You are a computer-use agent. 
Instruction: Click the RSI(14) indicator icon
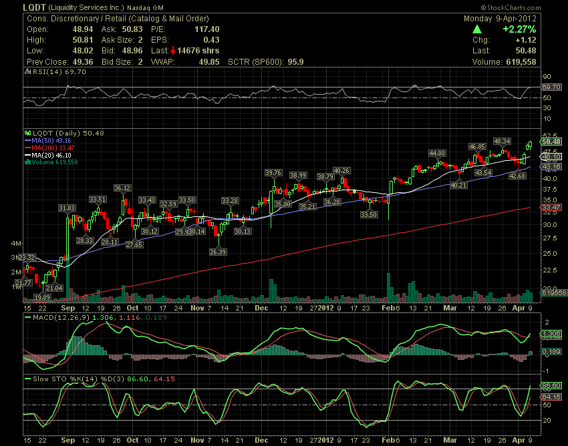[x=28, y=71]
